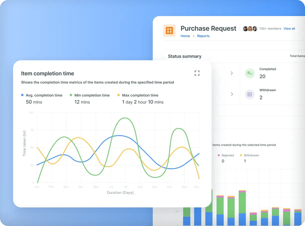Expand the row next to Completed status
Screen dimensions: 305x226
pyautogui.click(x=231, y=73)
